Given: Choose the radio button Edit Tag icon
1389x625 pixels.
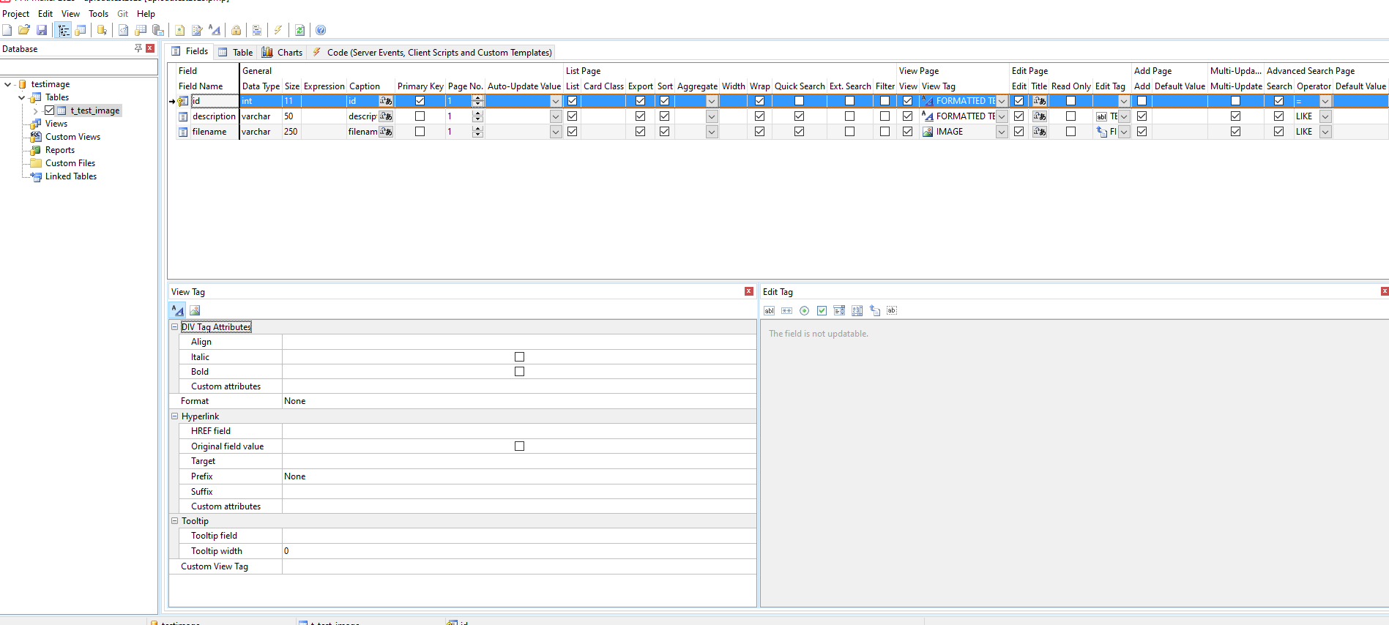Looking at the screenshot, I should point(805,310).
